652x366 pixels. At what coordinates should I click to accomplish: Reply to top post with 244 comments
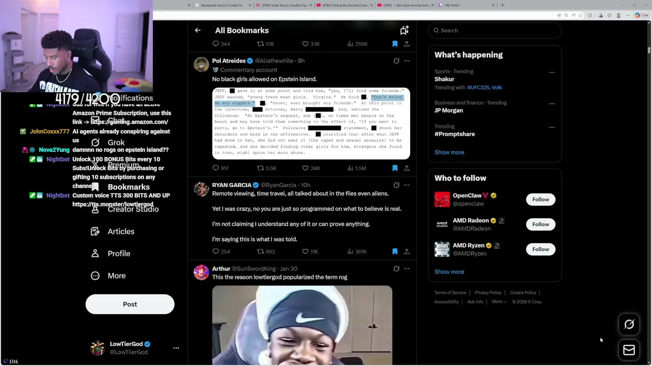pos(221,44)
